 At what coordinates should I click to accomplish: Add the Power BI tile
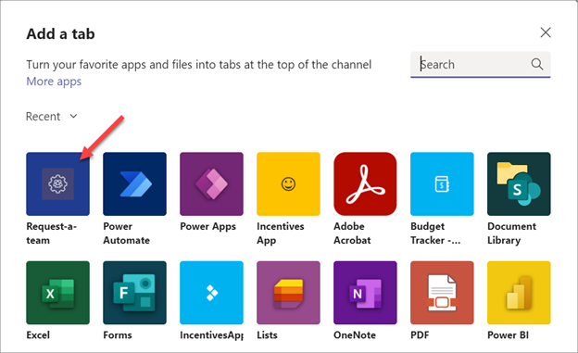pyautogui.click(x=519, y=293)
